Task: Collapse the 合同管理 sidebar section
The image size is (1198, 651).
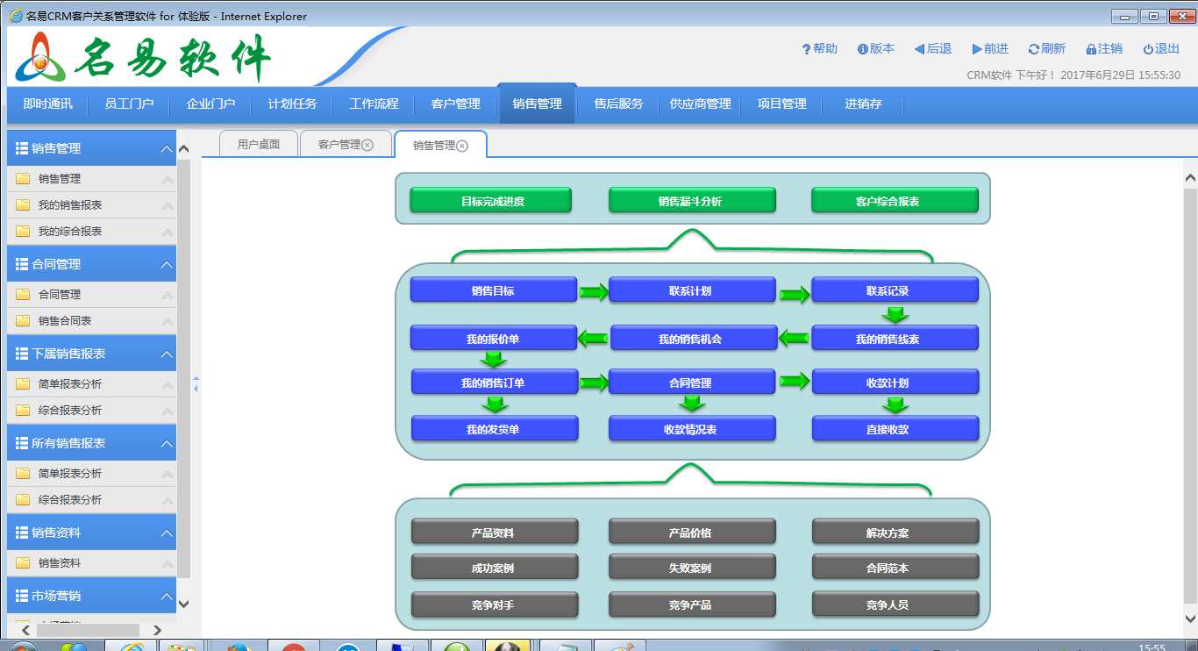Action: (x=167, y=264)
